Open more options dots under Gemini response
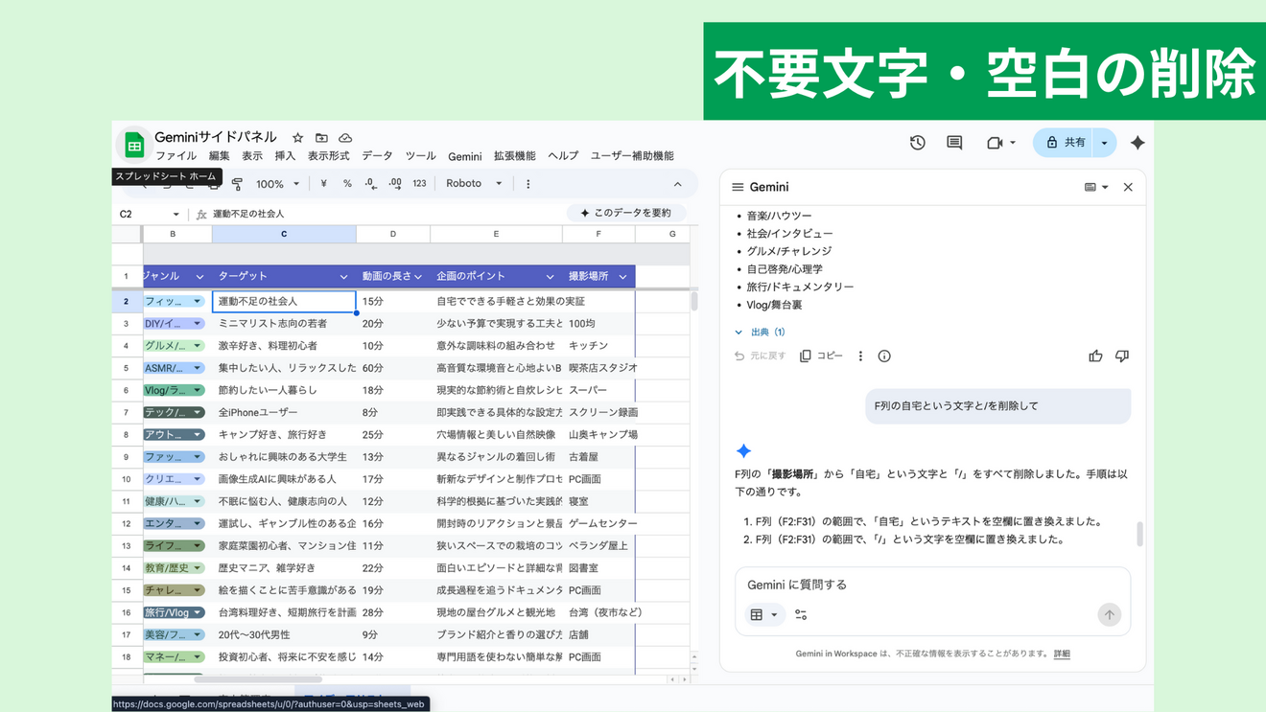The height and width of the screenshot is (712, 1266). [x=860, y=356]
